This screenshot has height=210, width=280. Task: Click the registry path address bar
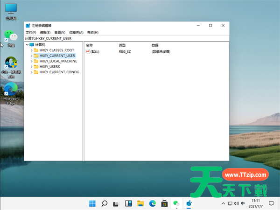[126, 38]
